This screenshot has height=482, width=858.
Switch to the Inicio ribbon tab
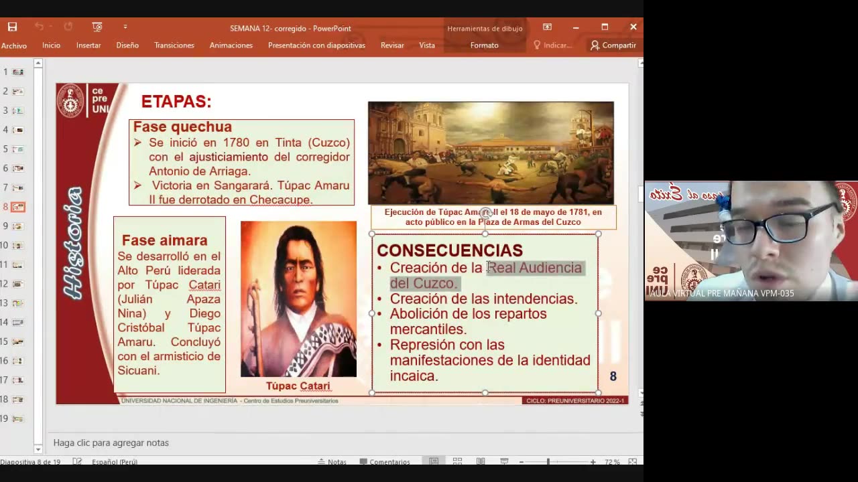(x=51, y=46)
